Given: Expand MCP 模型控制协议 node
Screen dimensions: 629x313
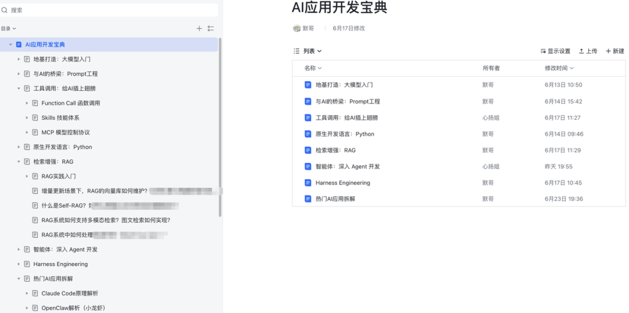Looking at the screenshot, I should click(x=27, y=132).
